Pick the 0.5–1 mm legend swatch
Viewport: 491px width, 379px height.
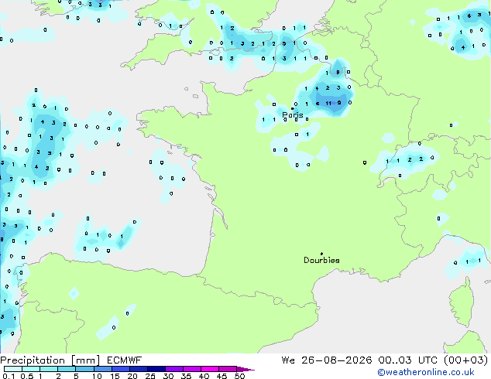click(x=31, y=369)
